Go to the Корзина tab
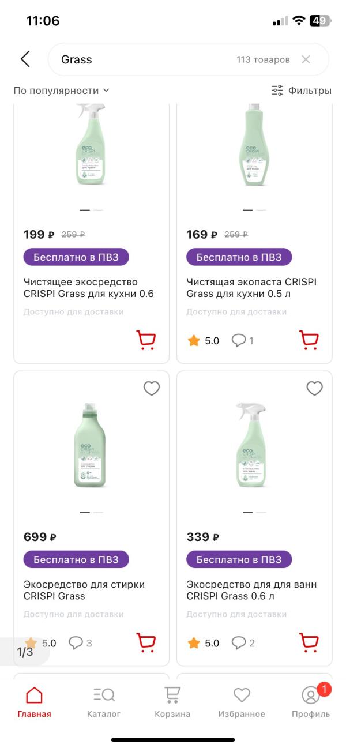346x748 pixels. (172, 701)
